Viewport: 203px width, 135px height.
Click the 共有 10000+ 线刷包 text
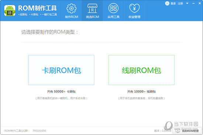[141, 92]
